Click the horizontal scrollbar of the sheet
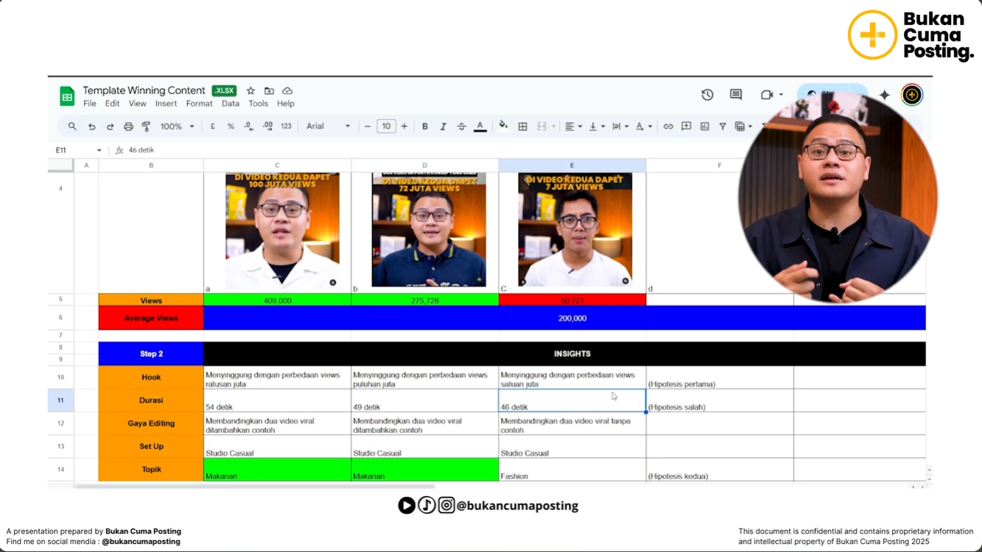 [254, 486]
